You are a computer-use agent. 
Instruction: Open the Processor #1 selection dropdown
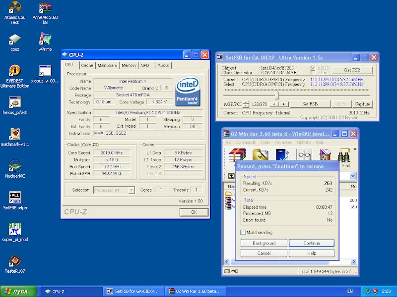[132, 190]
